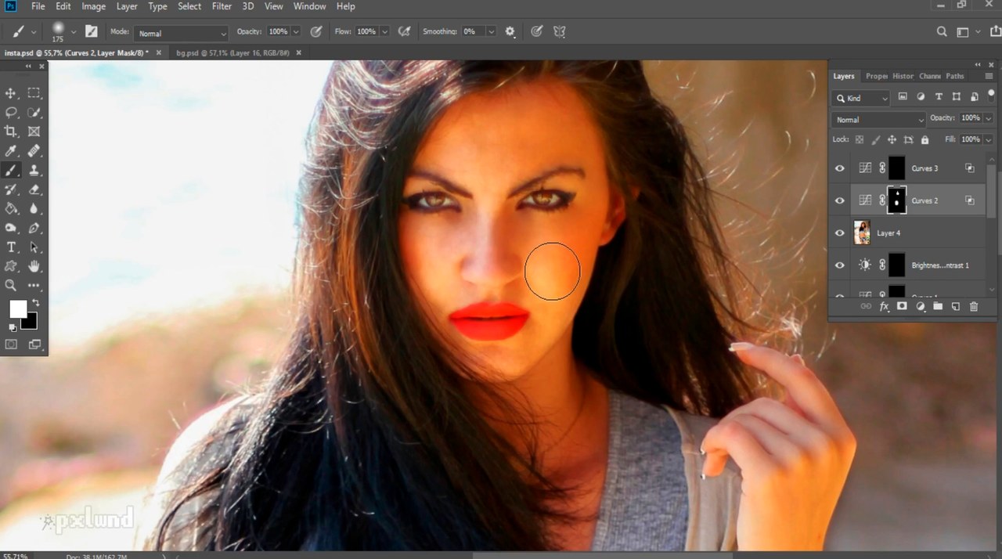Open brush Mode dropdown in options bar

[x=180, y=33]
